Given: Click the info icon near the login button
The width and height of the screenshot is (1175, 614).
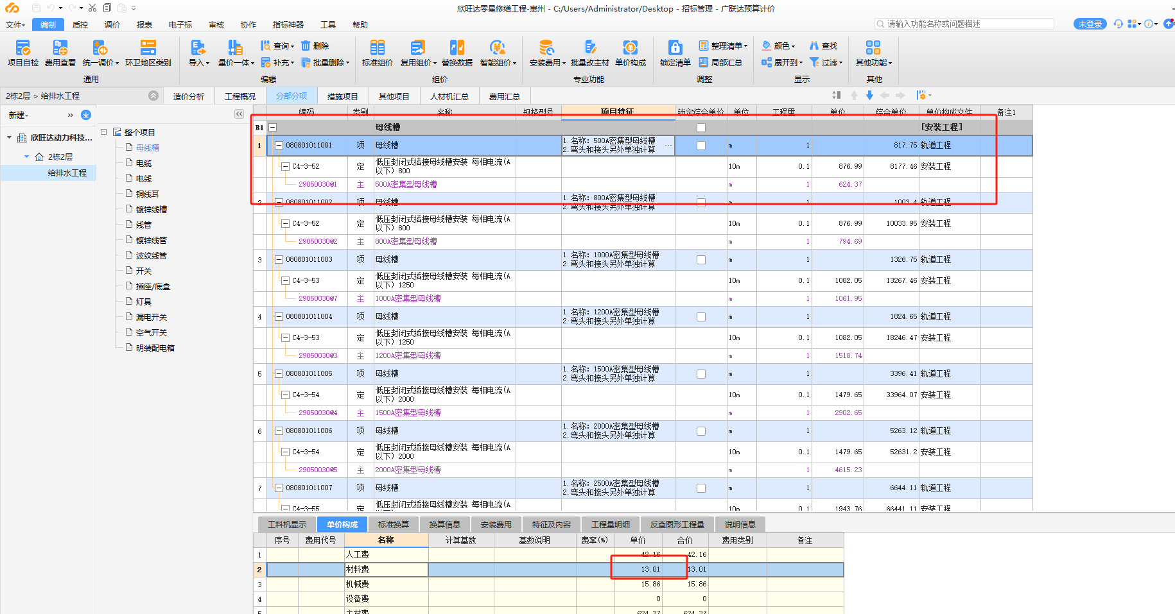Looking at the screenshot, I should click(1149, 24).
